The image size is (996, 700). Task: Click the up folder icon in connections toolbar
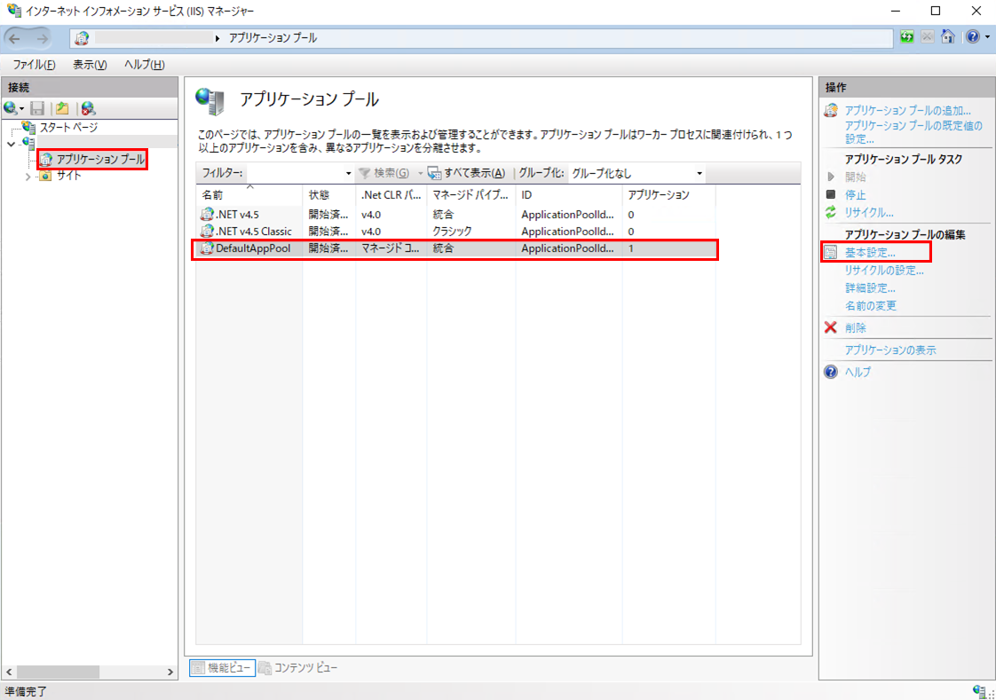(x=62, y=108)
